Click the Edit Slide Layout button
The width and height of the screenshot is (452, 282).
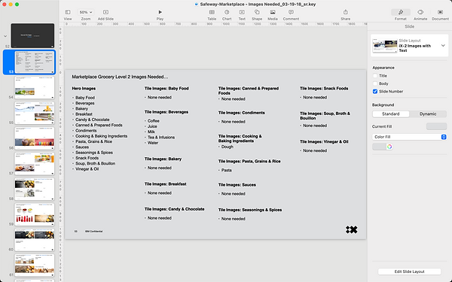click(409, 271)
